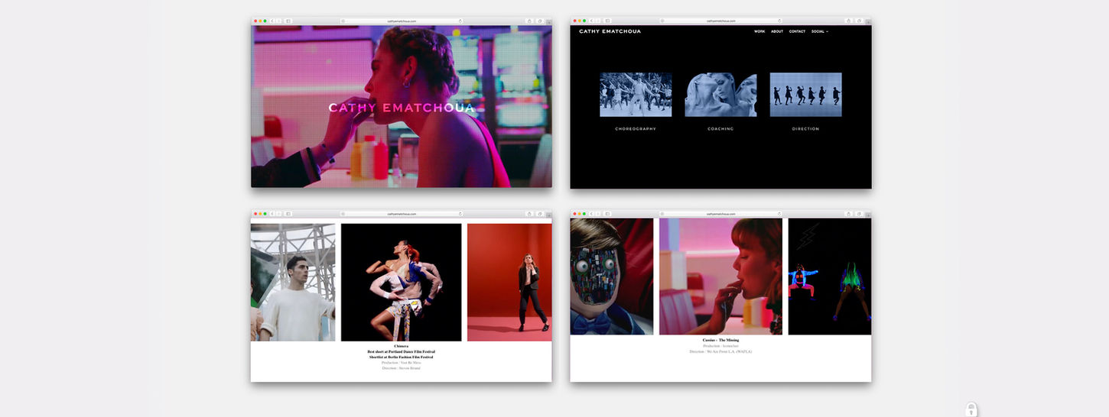Reload page in the Chimera Safari window
This screenshot has height=417, width=1109.
pos(460,214)
